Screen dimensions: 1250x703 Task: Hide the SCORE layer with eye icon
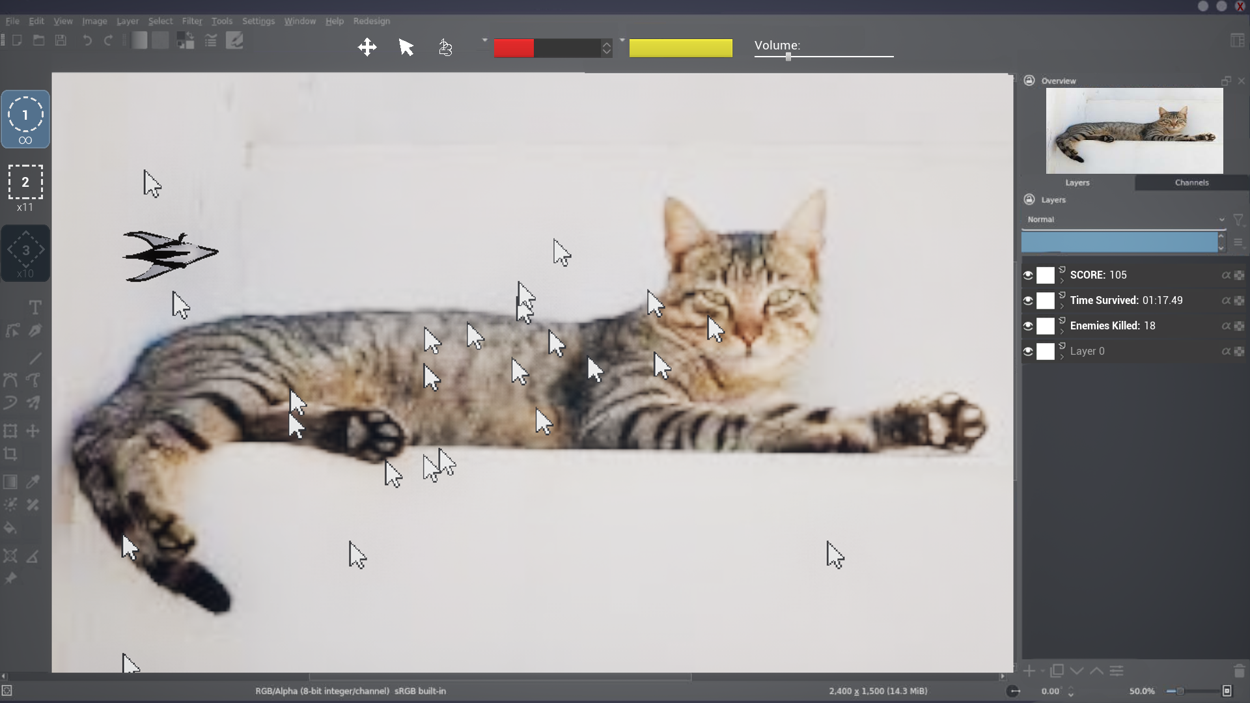tap(1028, 275)
